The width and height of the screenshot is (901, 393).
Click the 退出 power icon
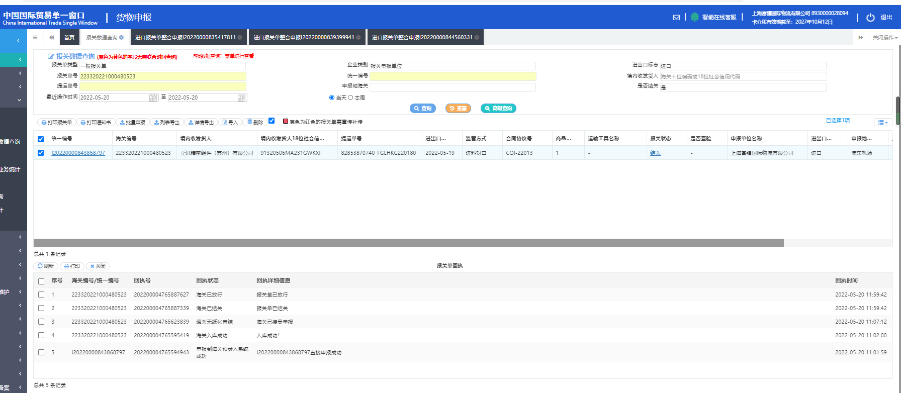(x=870, y=18)
